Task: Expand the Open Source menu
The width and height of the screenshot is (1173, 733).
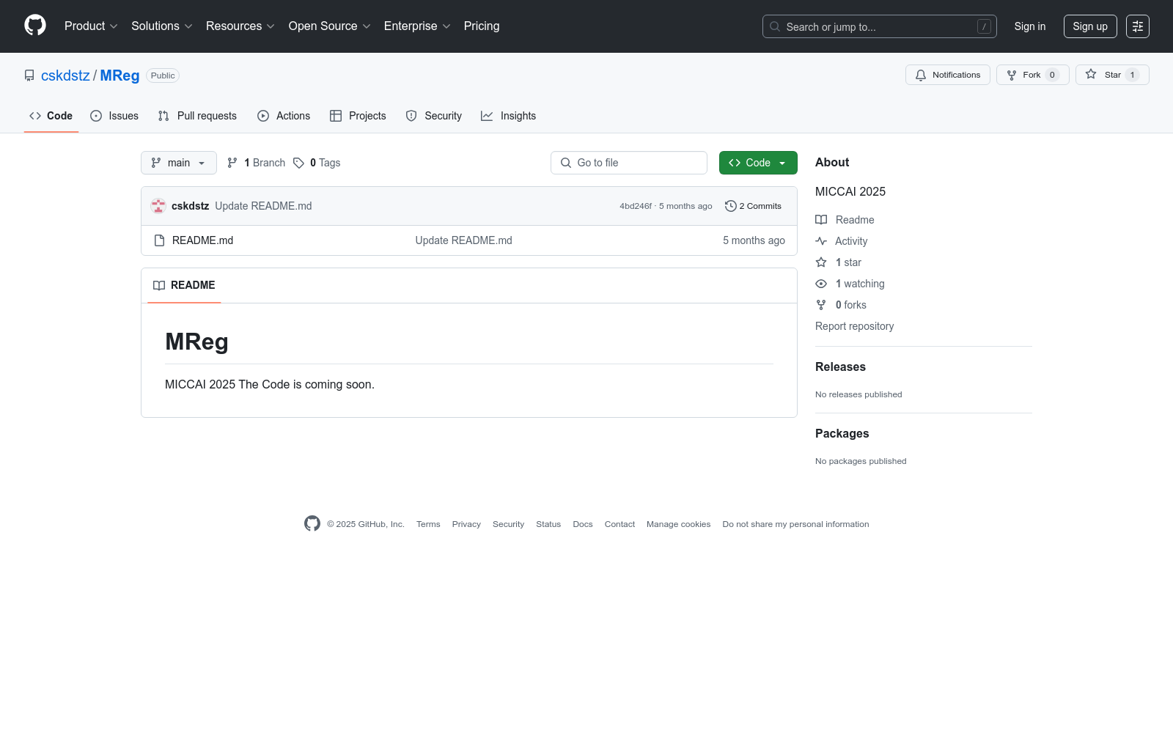Action: point(330,26)
